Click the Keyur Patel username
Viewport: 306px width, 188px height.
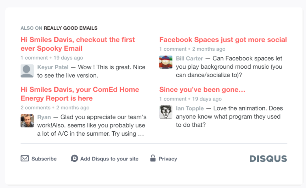pos(53,67)
